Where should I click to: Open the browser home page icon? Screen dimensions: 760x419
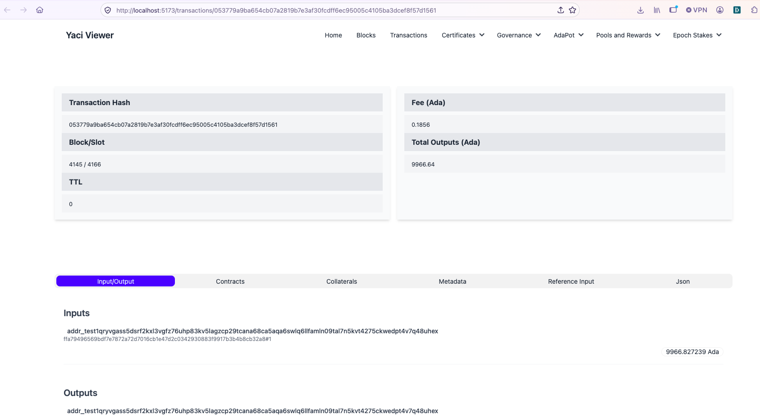40,10
